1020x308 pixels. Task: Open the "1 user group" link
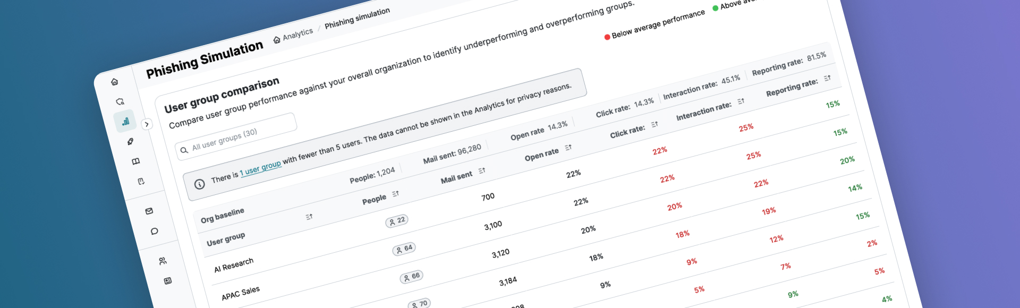tap(260, 168)
